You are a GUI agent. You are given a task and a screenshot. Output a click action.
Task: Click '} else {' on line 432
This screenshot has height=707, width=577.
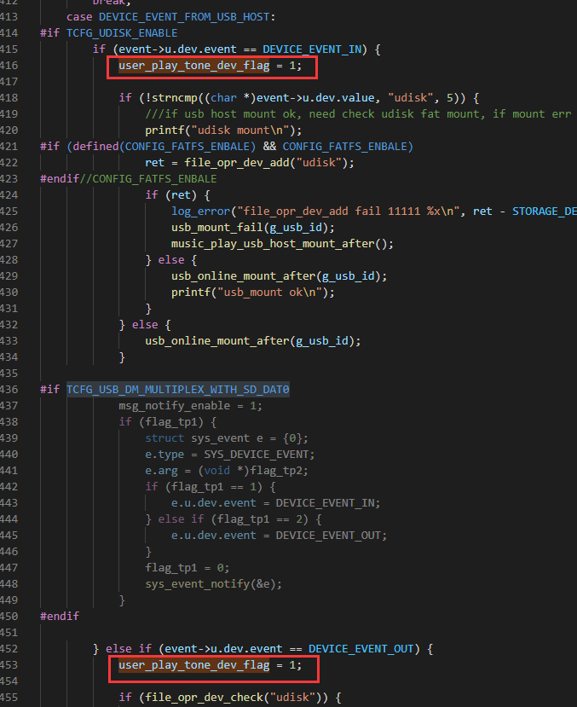click(145, 326)
